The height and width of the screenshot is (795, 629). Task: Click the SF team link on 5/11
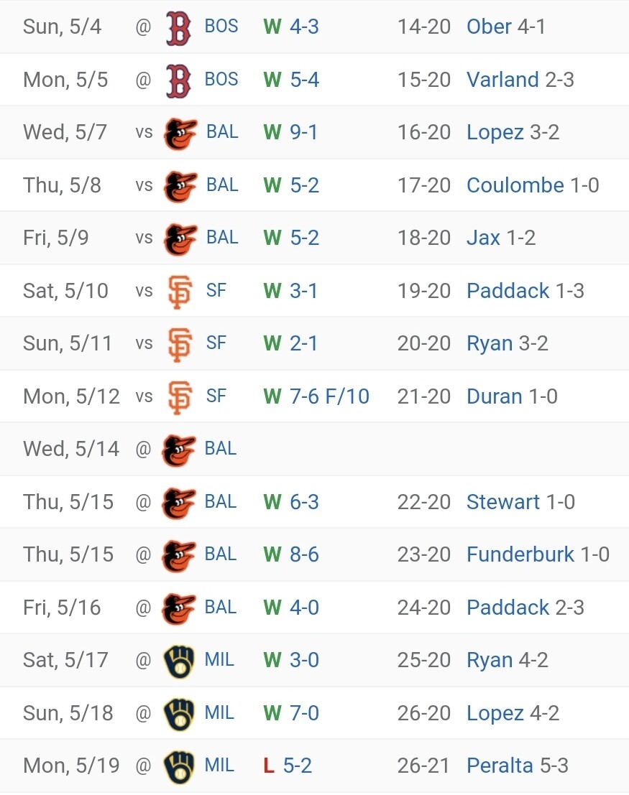click(x=216, y=343)
